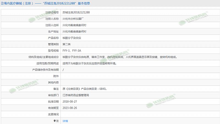Viewport: 220px width, 124px height.
Task: Click the 注册人住所 address value
Action: tap(75, 25)
